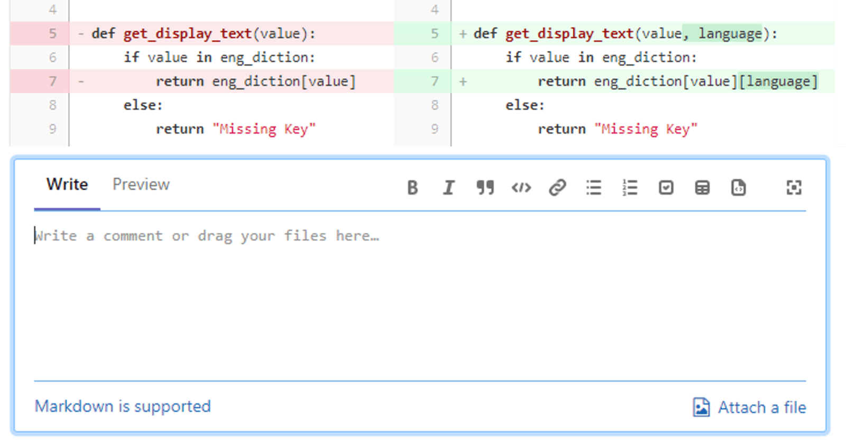Insert a table into the comment
Viewport: 846px width, 442px height.
(702, 188)
